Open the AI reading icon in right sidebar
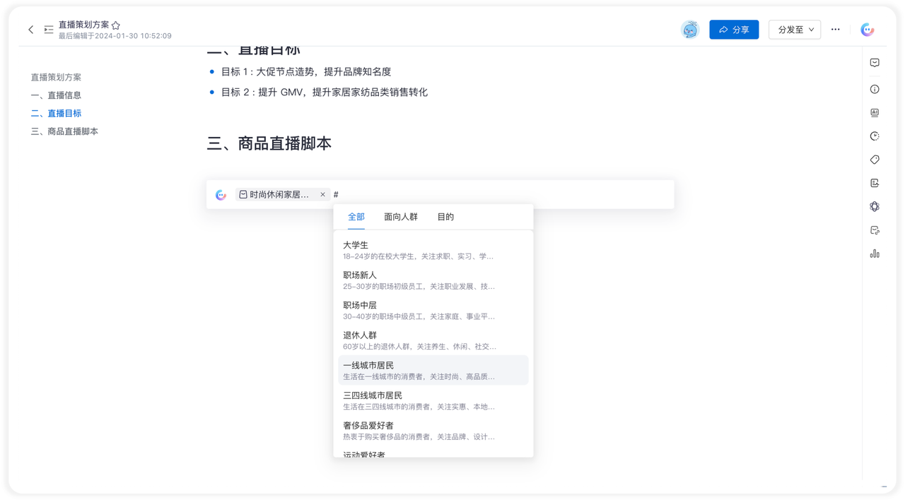The image size is (905, 500). pos(875,113)
